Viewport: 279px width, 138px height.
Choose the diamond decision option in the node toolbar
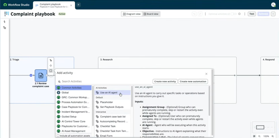pyautogui.click(x=51, y=66)
